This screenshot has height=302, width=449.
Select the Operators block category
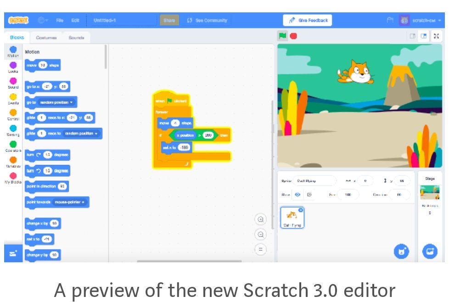[13, 146]
